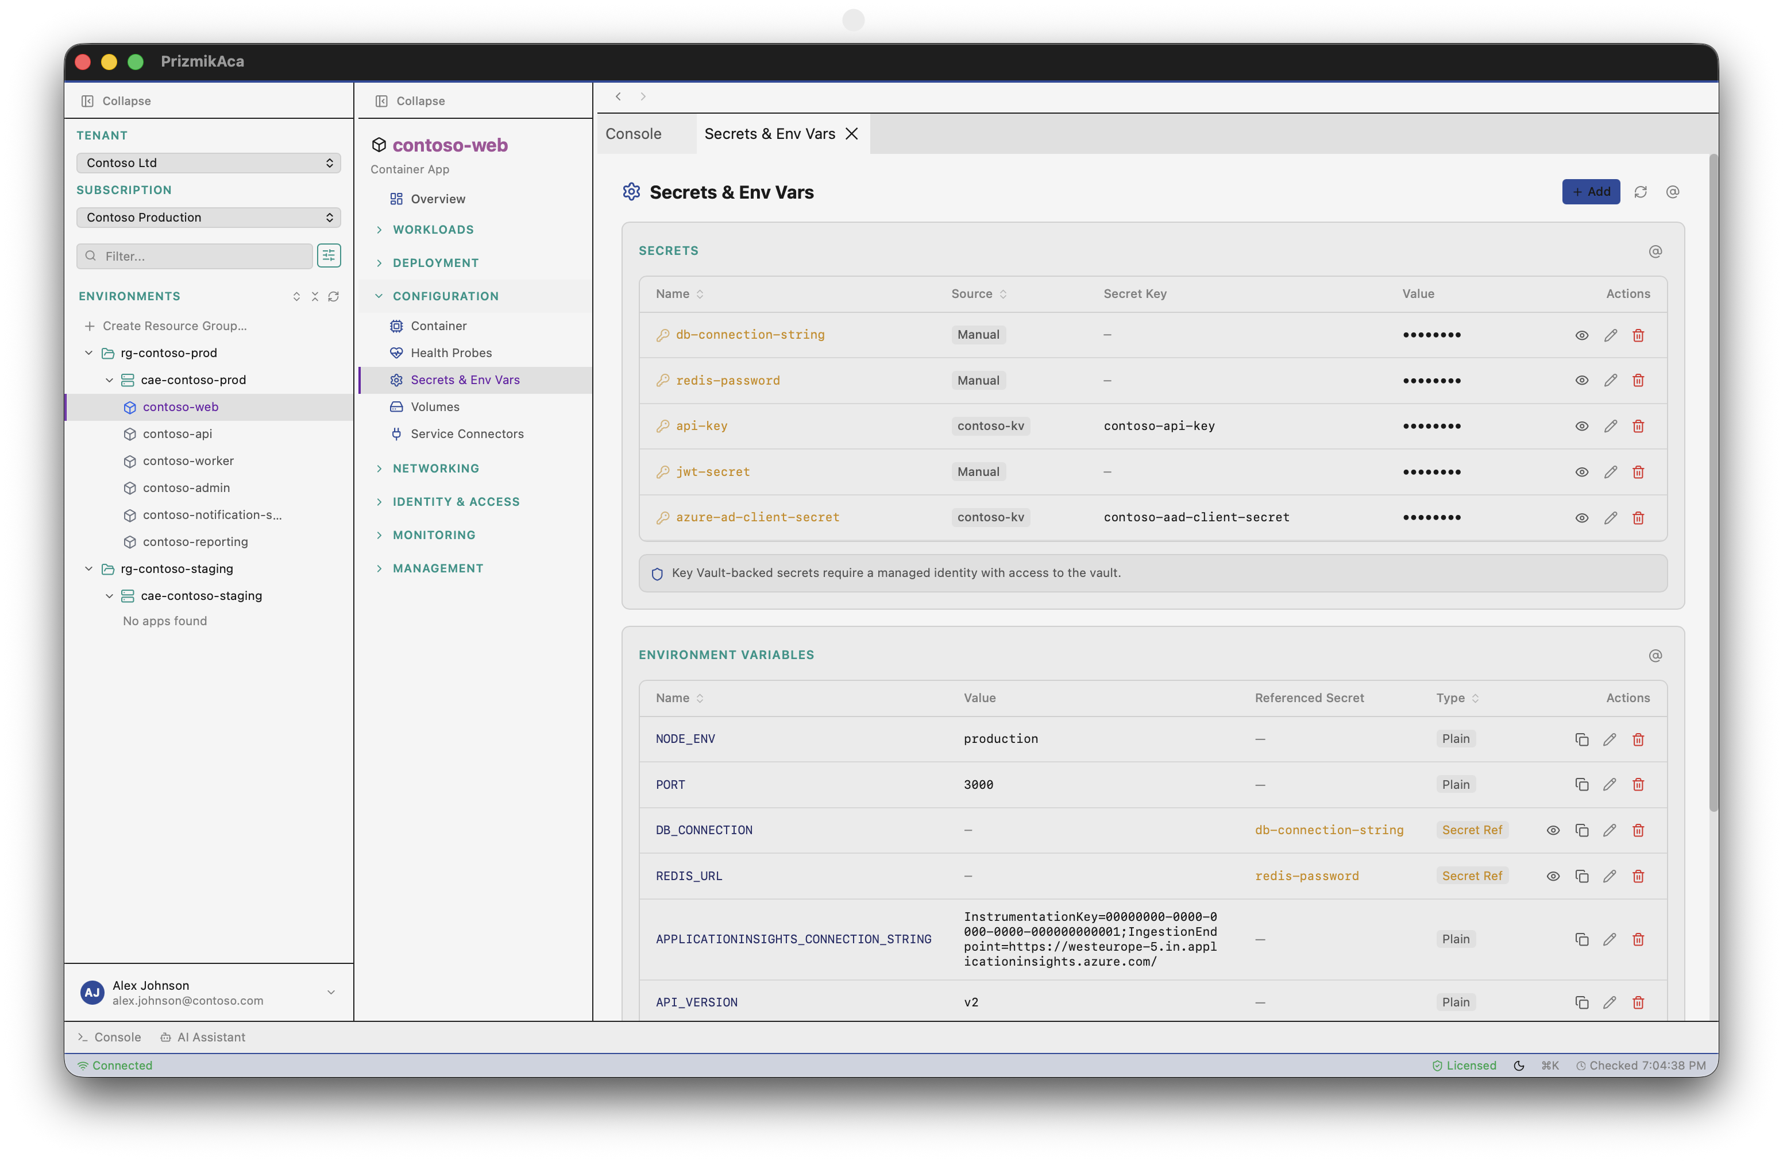
Task: Show the jwt-secret value
Action: point(1581,472)
